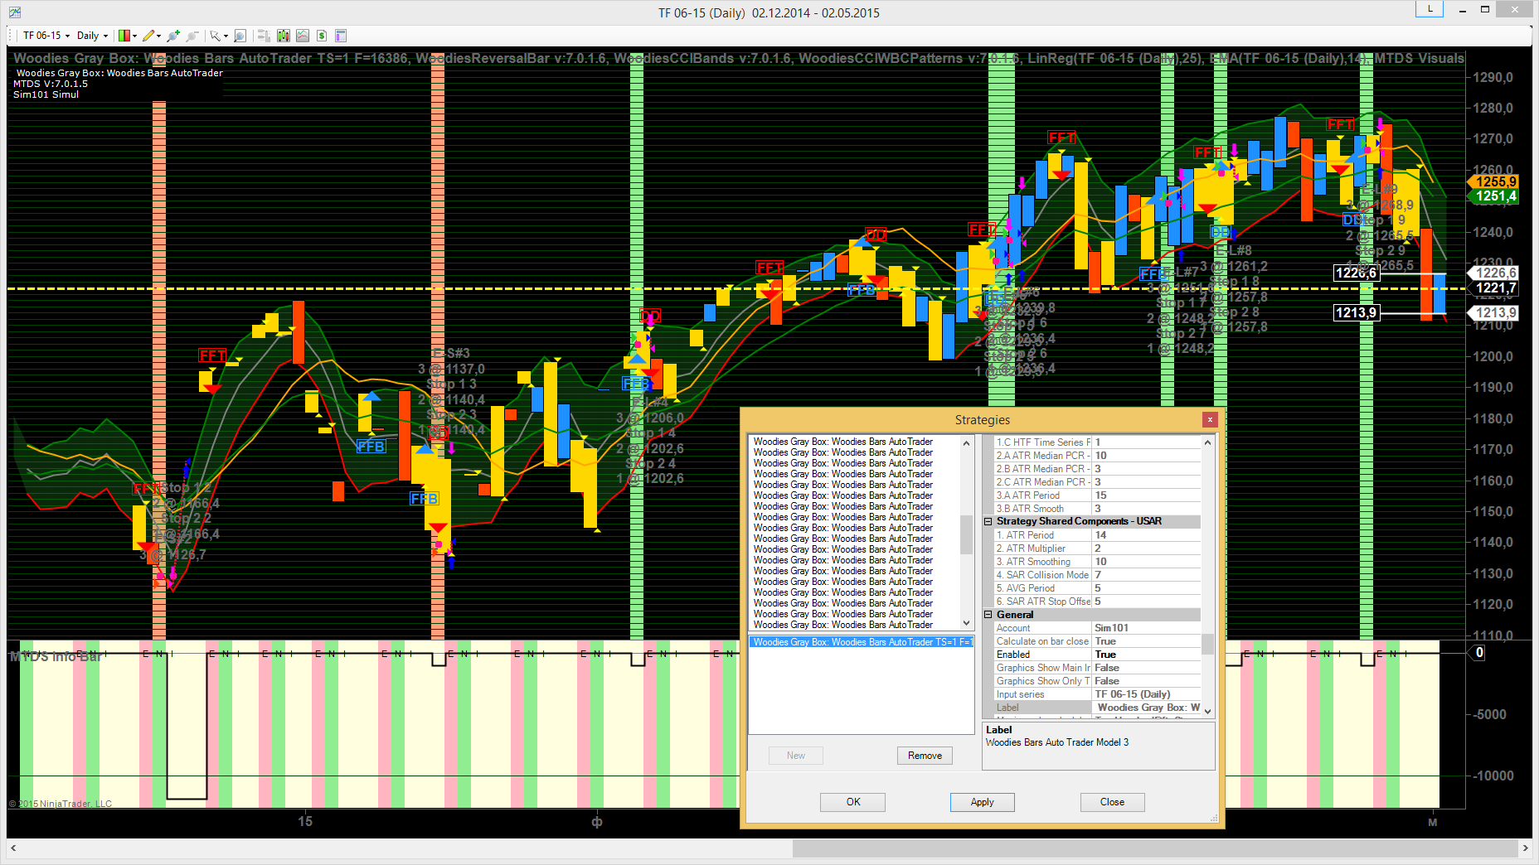Viewport: 1539px width, 865px height.
Task: Click the Apply button
Action: pyautogui.click(x=982, y=802)
